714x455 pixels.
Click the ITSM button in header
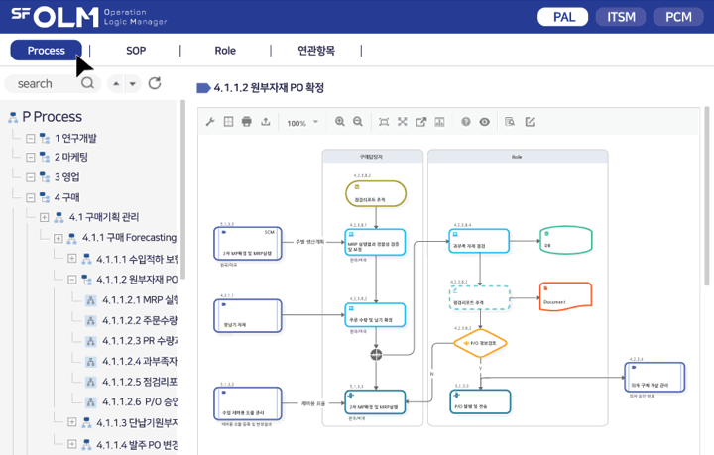[x=622, y=17]
